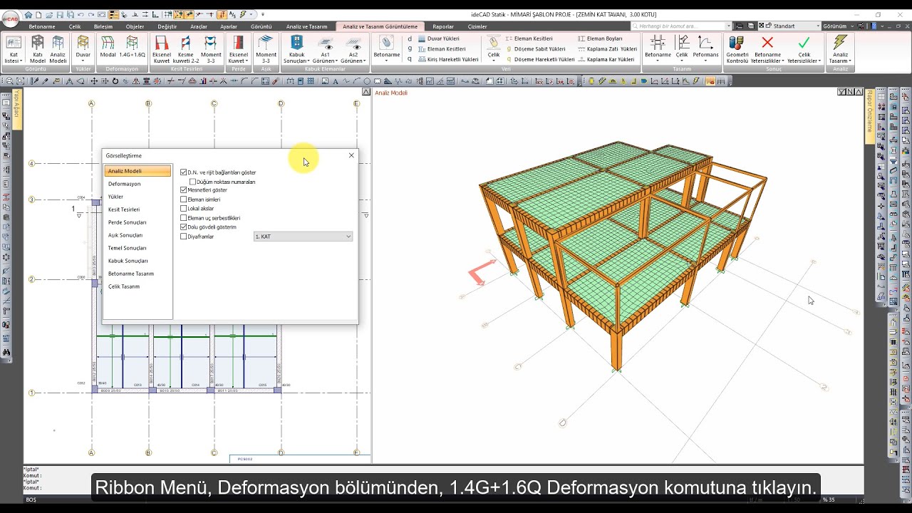Viewport: 912px width, 513px height.
Task: Click the Home icon in quick access toolbar
Action: click(28, 14)
